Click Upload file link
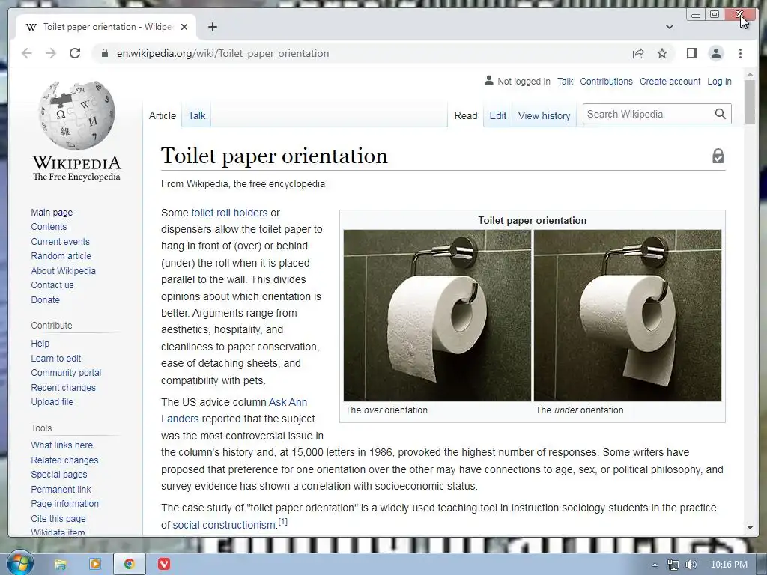Screen dimensions: 767x575 [x=52, y=401]
